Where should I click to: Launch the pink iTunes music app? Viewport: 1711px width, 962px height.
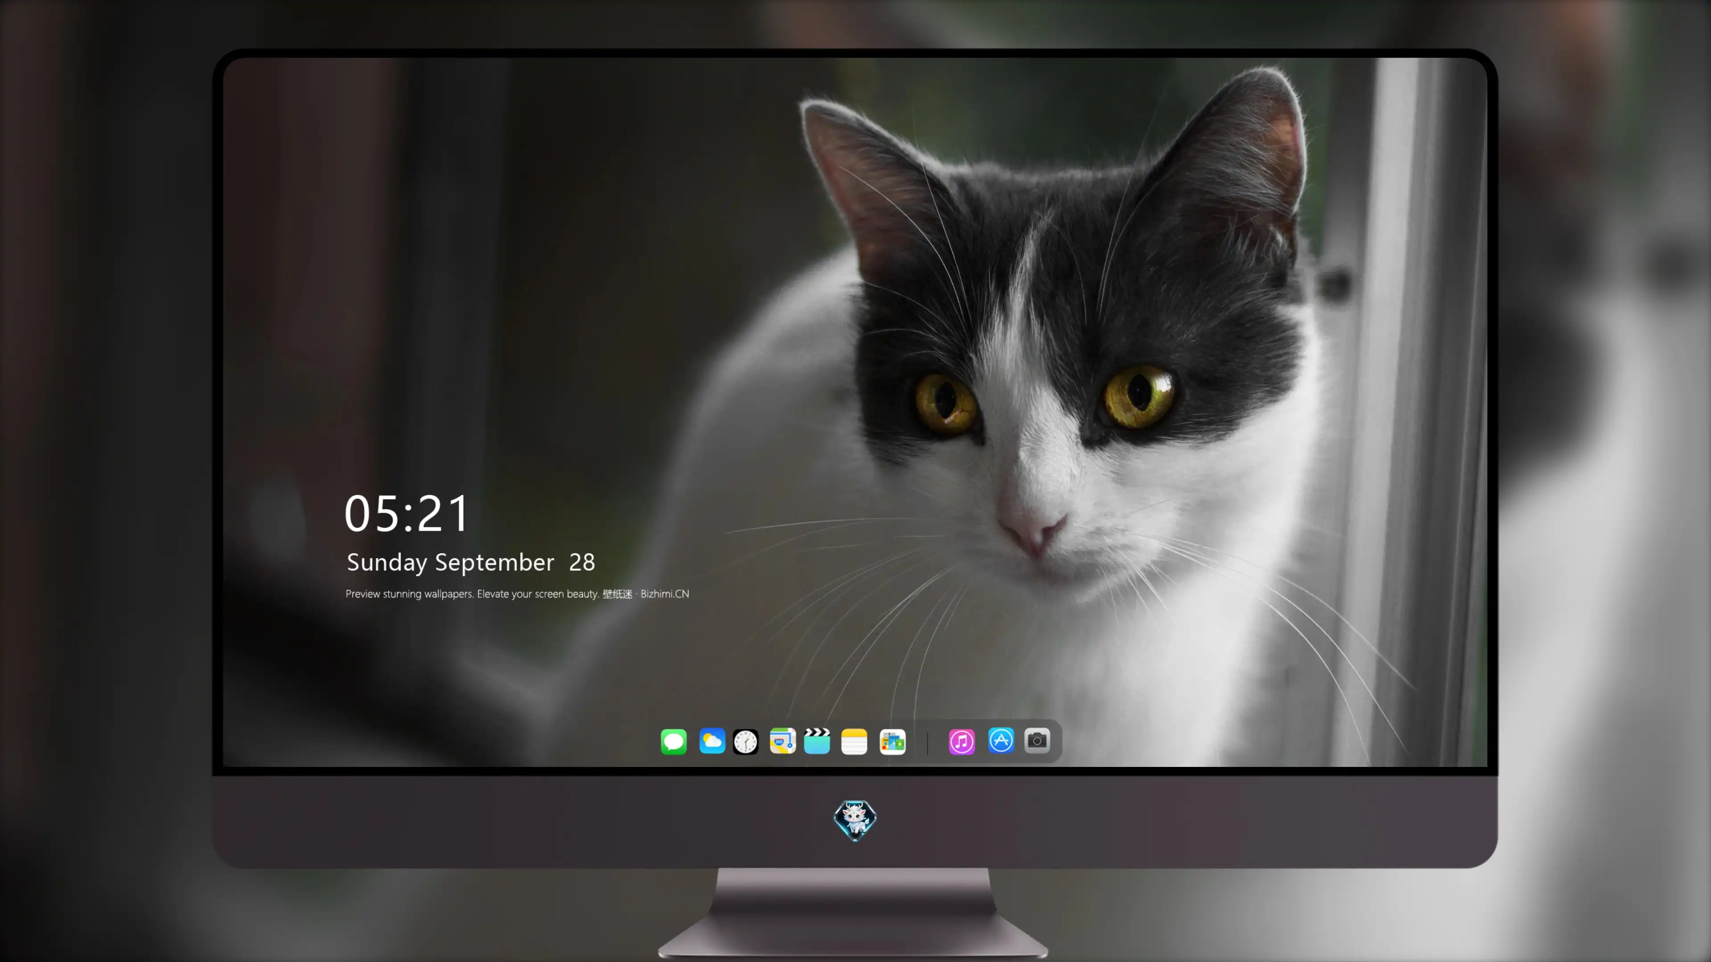click(962, 742)
